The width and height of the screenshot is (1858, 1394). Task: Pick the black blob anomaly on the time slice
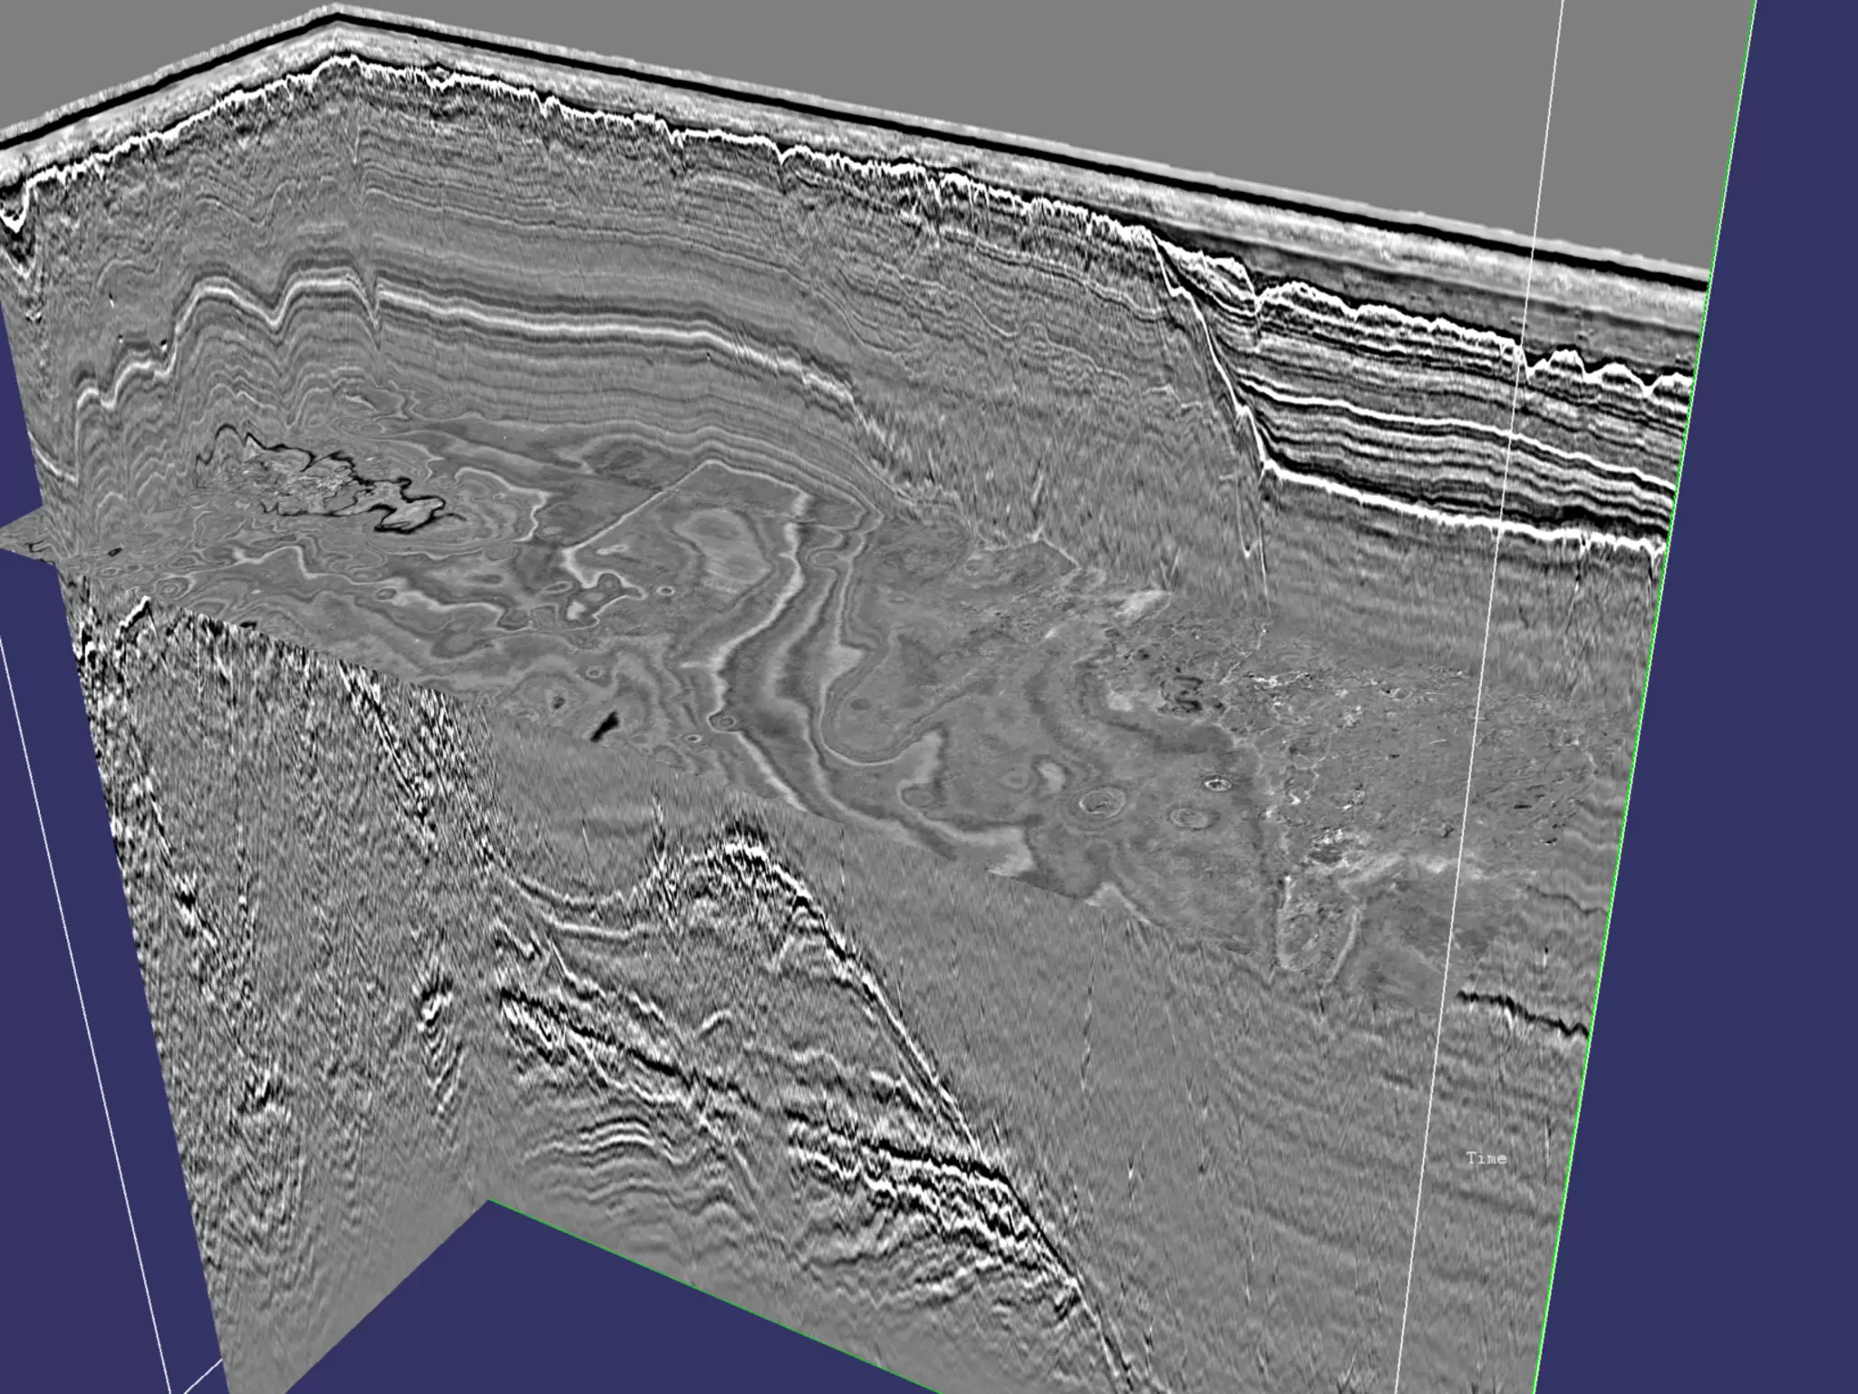coord(605,724)
